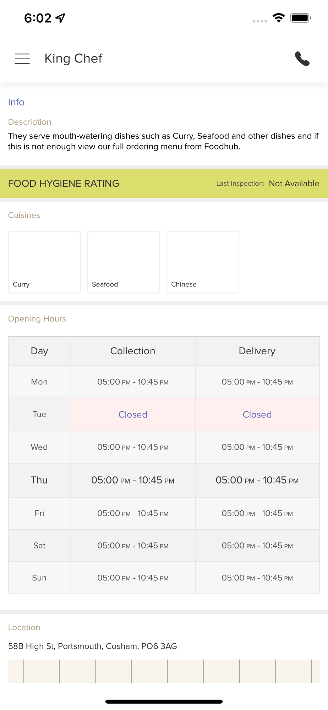Open the location map preview
Screen dimensions: 328x710
coord(164,671)
